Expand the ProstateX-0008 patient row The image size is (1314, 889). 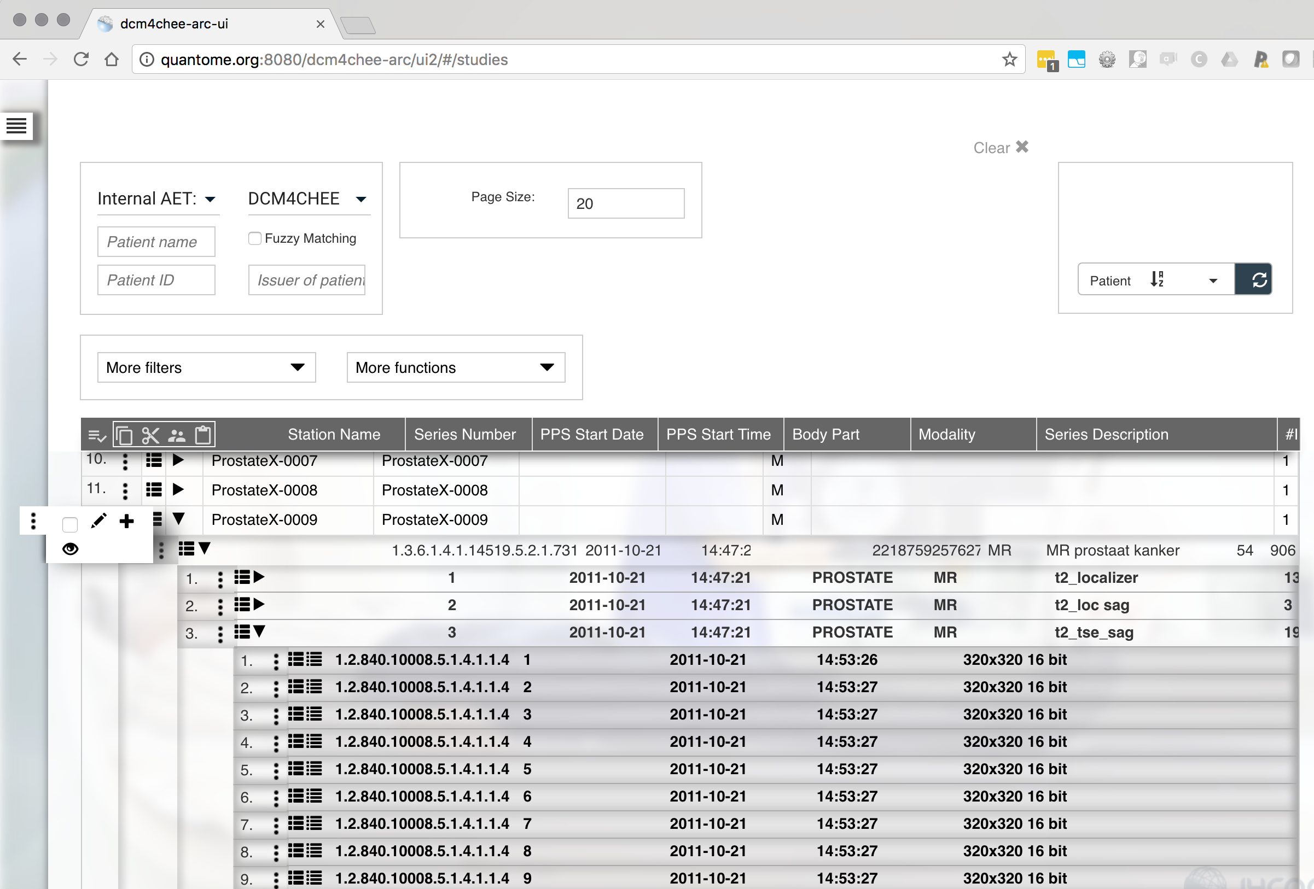(178, 489)
